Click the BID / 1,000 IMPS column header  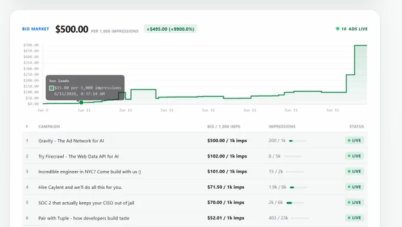pyautogui.click(x=223, y=127)
